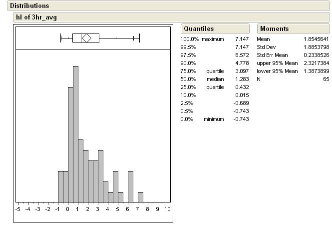The image size is (332, 226).
Task: Collapse the hl of 3hr_avg section
Action: click(x=37, y=17)
